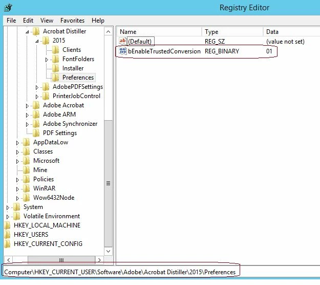Expand the Adobe Synchronizer key
This screenshot has width=320, height=285.
point(27,124)
